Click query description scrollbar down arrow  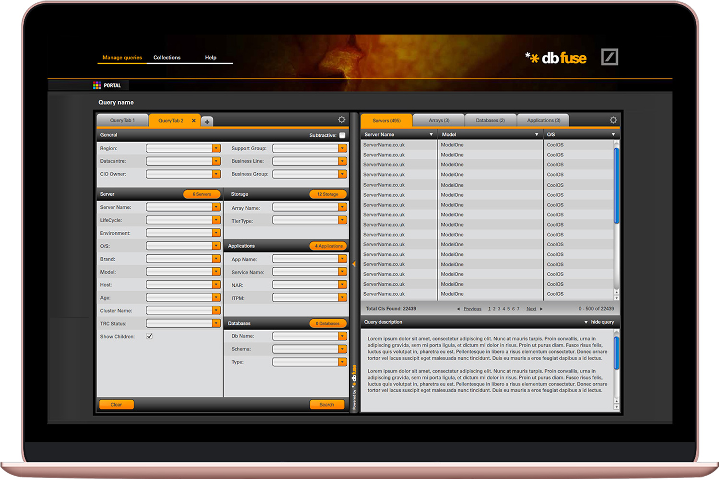pos(617,407)
